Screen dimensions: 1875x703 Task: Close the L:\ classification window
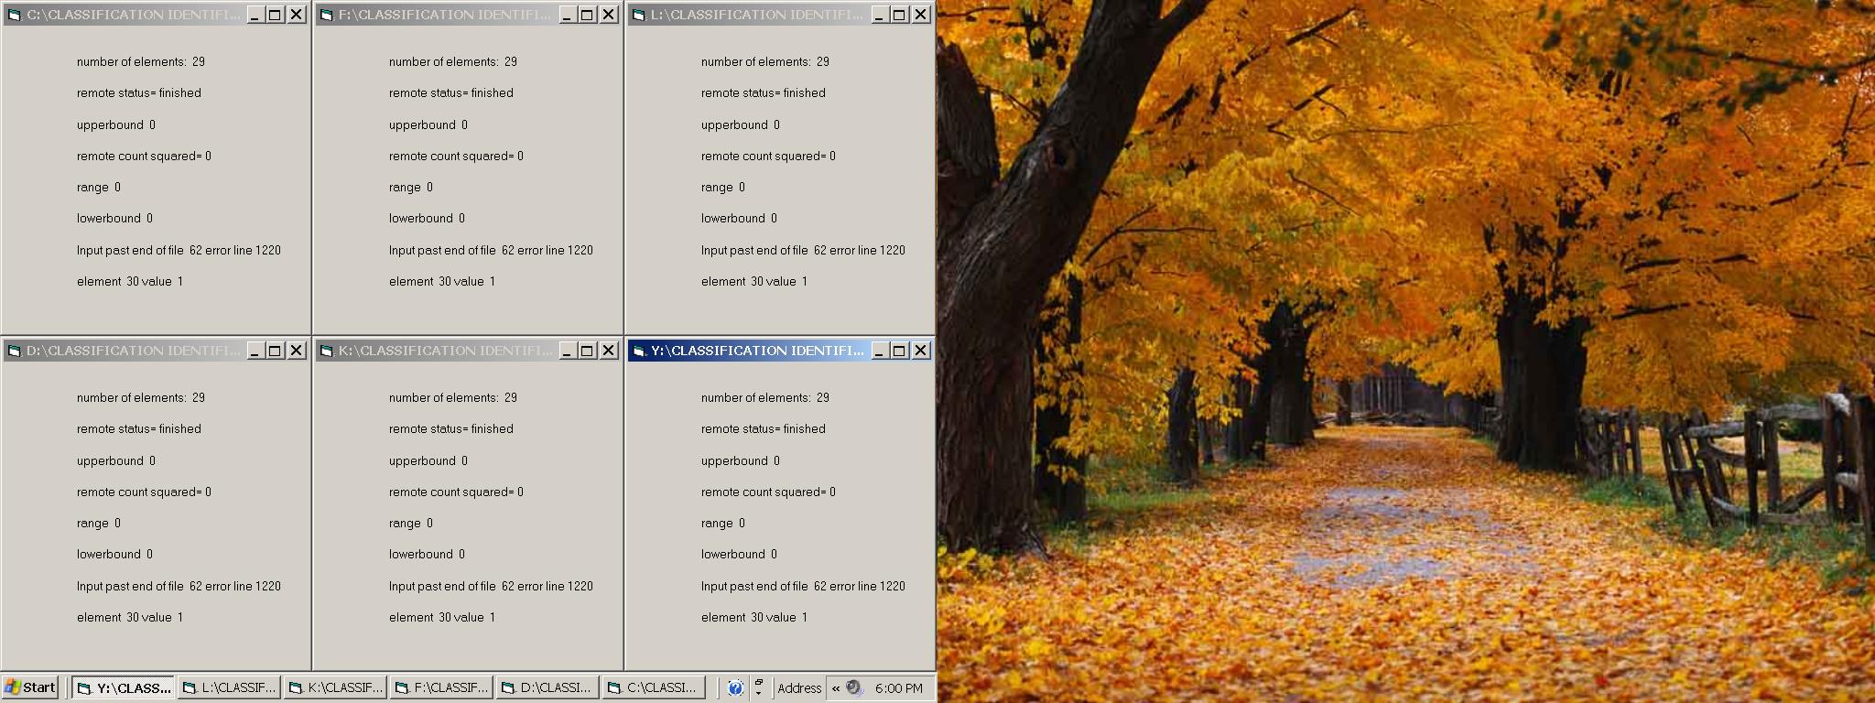[x=921, y=15]
